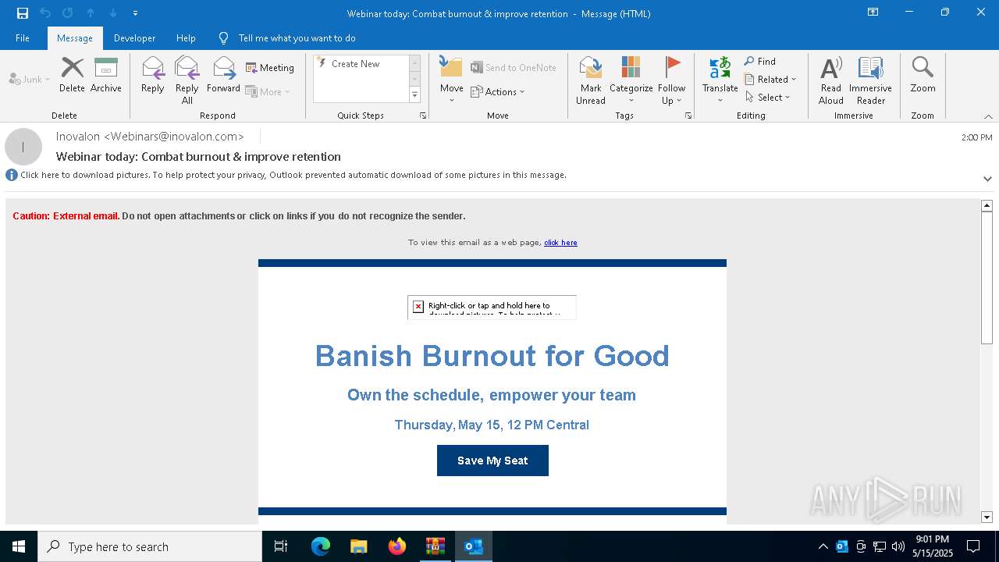Open Immersive Reader

(870, 80)
